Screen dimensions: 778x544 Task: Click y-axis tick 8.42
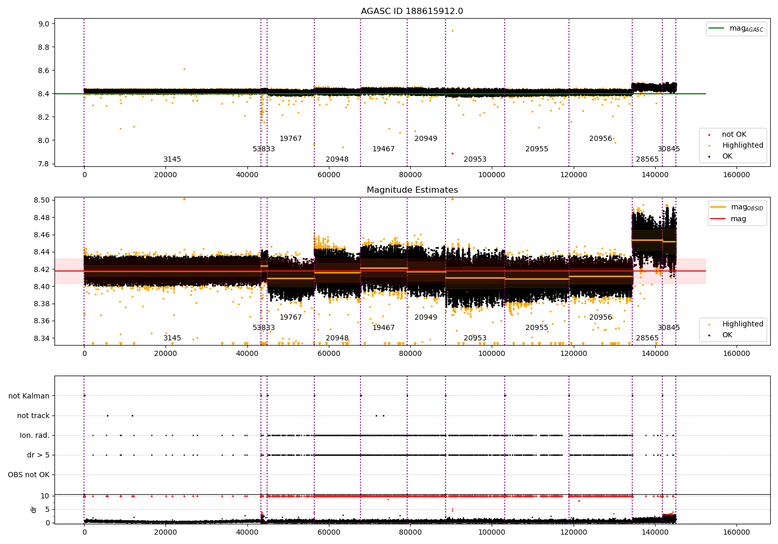pyautogui.click(x=41, y=269)
